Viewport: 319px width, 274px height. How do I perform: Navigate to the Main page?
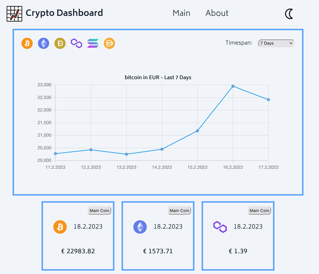click(x=181, y=13)
